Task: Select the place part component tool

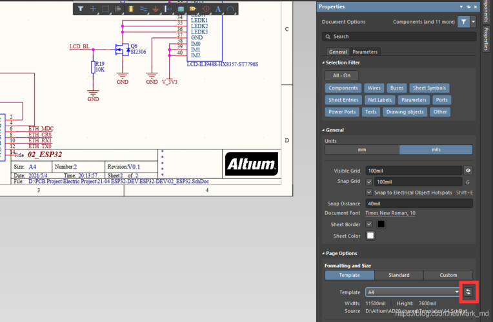Action: coord(131,9)
